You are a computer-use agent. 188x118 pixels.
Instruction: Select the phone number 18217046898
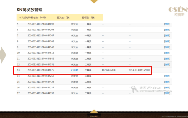109,70
